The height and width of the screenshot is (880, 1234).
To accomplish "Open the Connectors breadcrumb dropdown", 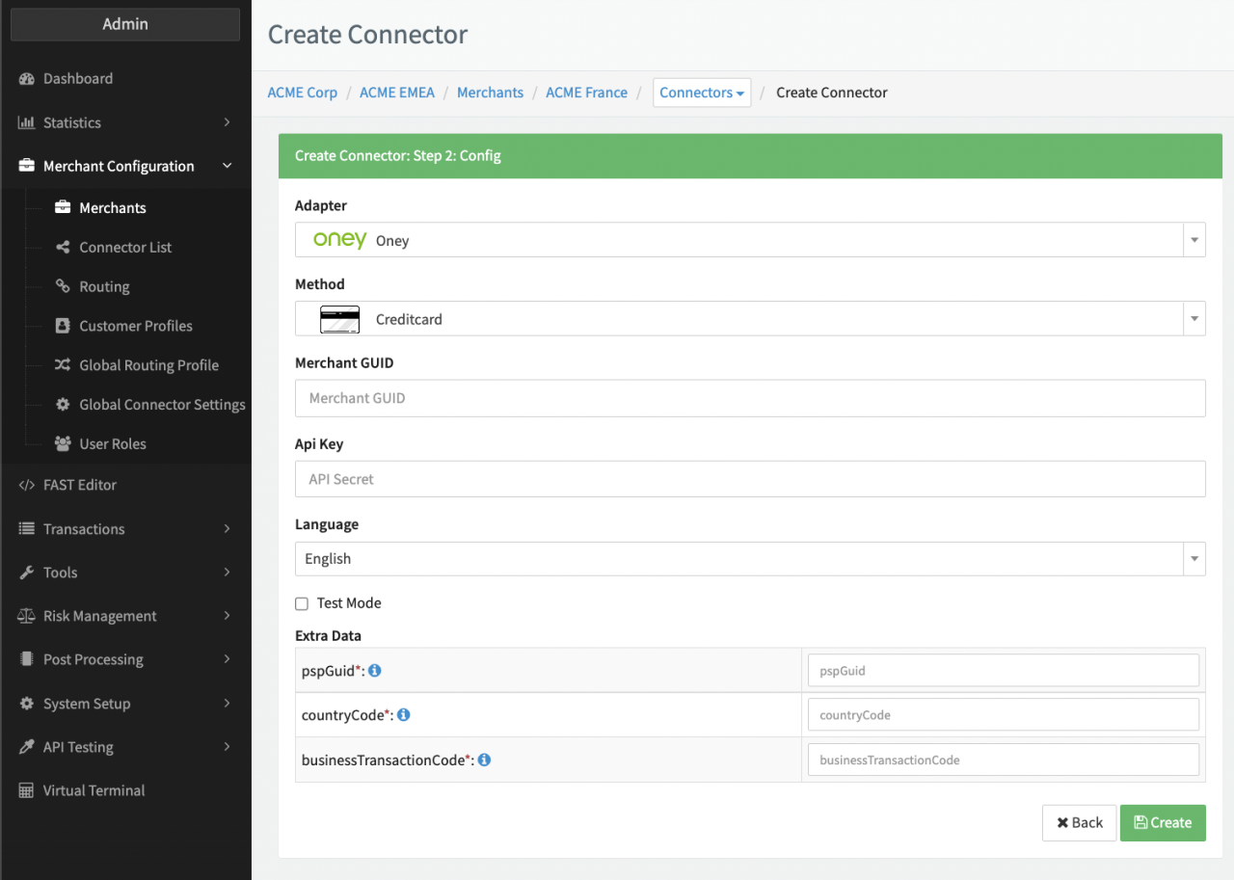I will click(x=701, y=93).
